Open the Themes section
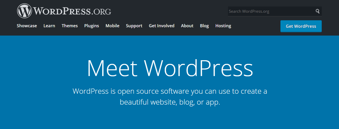This screenshot has width=339, height=129. point(70,26)
